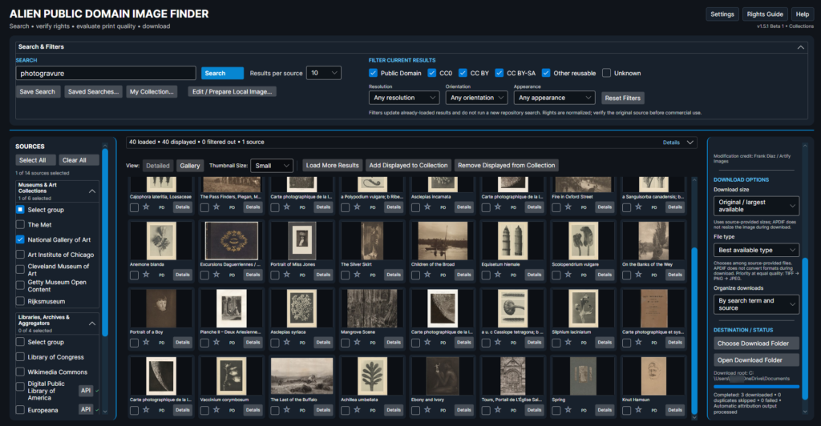This screenshot has width=821, height=426.
Task: Star the Fire in Oxford Street image
Action: click(x=568, y=207)
